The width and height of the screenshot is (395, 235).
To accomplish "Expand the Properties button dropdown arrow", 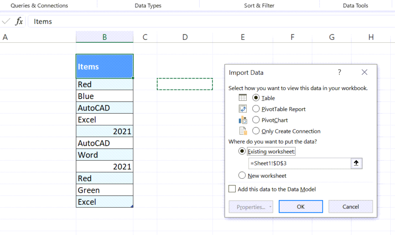I will (x=270, y=207).
